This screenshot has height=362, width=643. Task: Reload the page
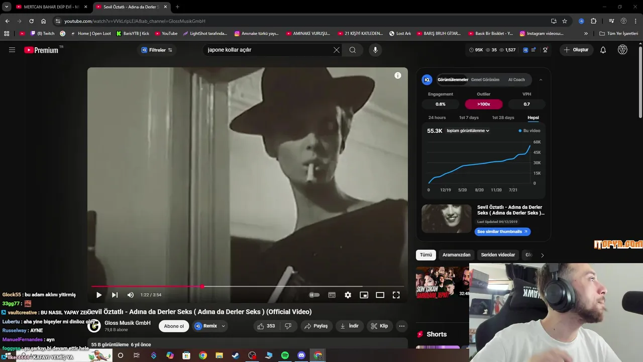31,21
